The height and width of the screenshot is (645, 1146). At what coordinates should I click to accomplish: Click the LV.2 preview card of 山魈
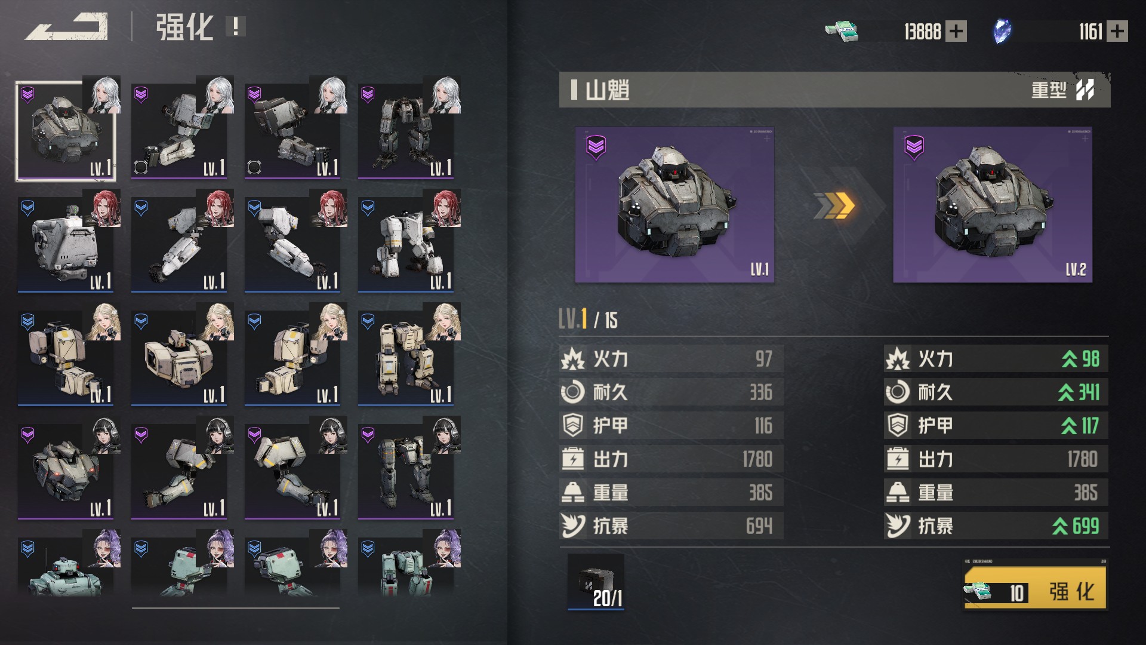point(993,204)
